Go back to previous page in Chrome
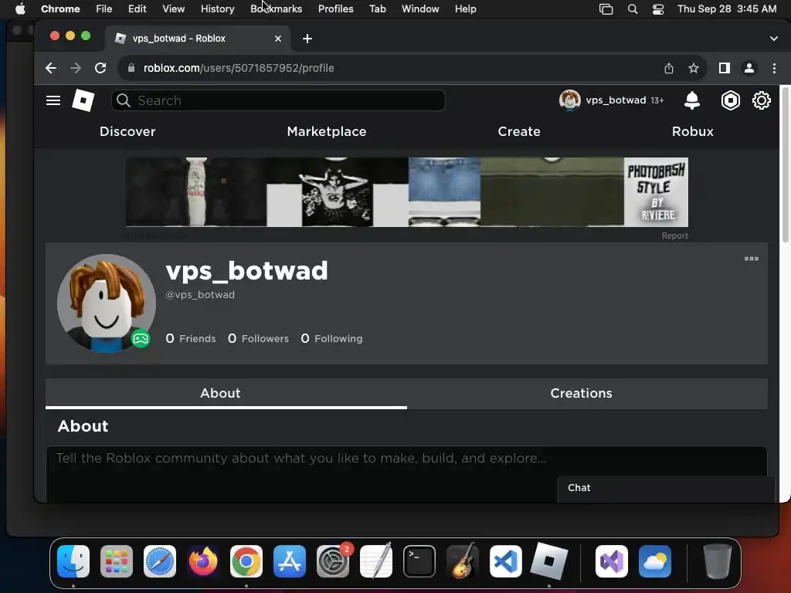Image resolution: width=791 pixels, height=593 pixels. click(50, 68)
